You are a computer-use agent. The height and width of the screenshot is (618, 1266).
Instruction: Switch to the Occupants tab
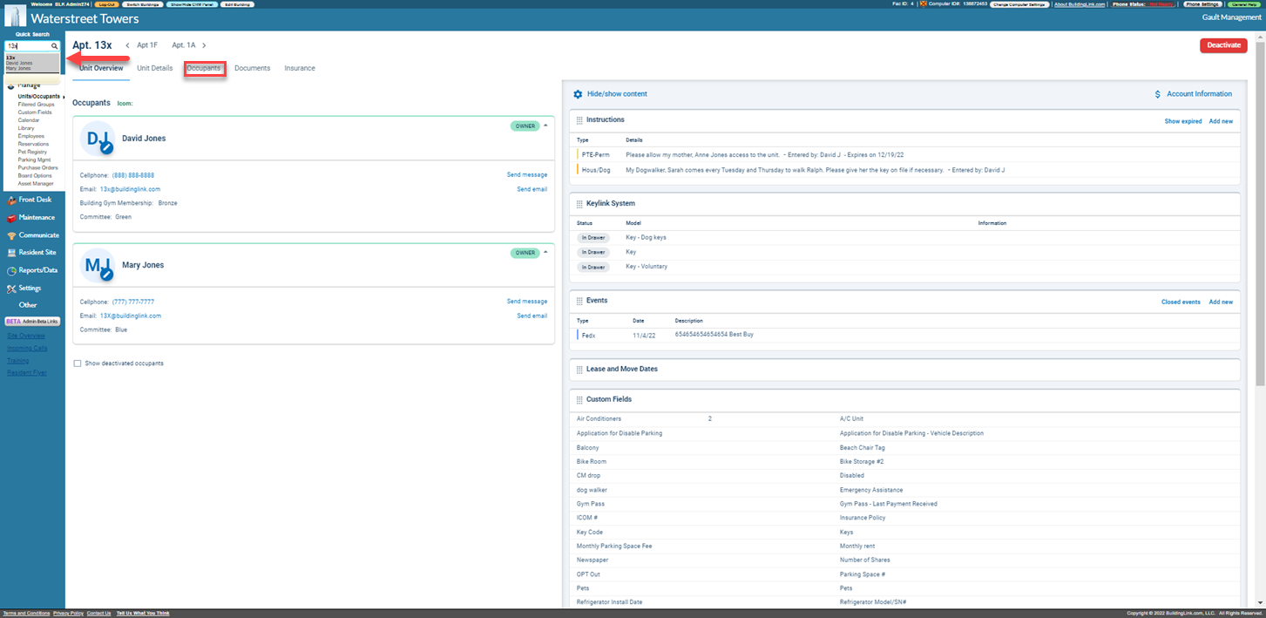coord(204,68)
